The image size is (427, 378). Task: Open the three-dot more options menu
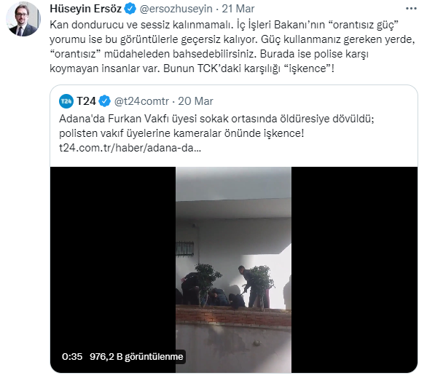(411, 9)
